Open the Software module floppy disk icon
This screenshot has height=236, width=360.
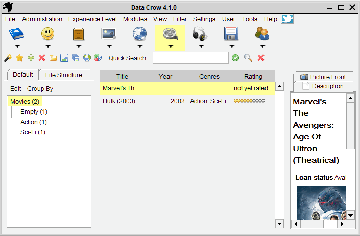(x=231, y=34)
